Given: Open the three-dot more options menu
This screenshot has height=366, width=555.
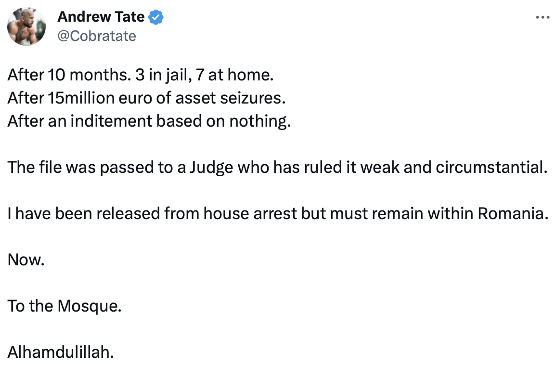Looking at the screenshot, I should (542, 18).
